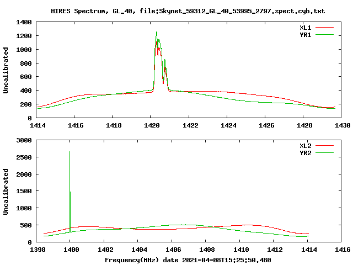Click the 1400 y-axis tick label, top plot
The height and width of the screenshot is (265, 353).
(24, 22)
